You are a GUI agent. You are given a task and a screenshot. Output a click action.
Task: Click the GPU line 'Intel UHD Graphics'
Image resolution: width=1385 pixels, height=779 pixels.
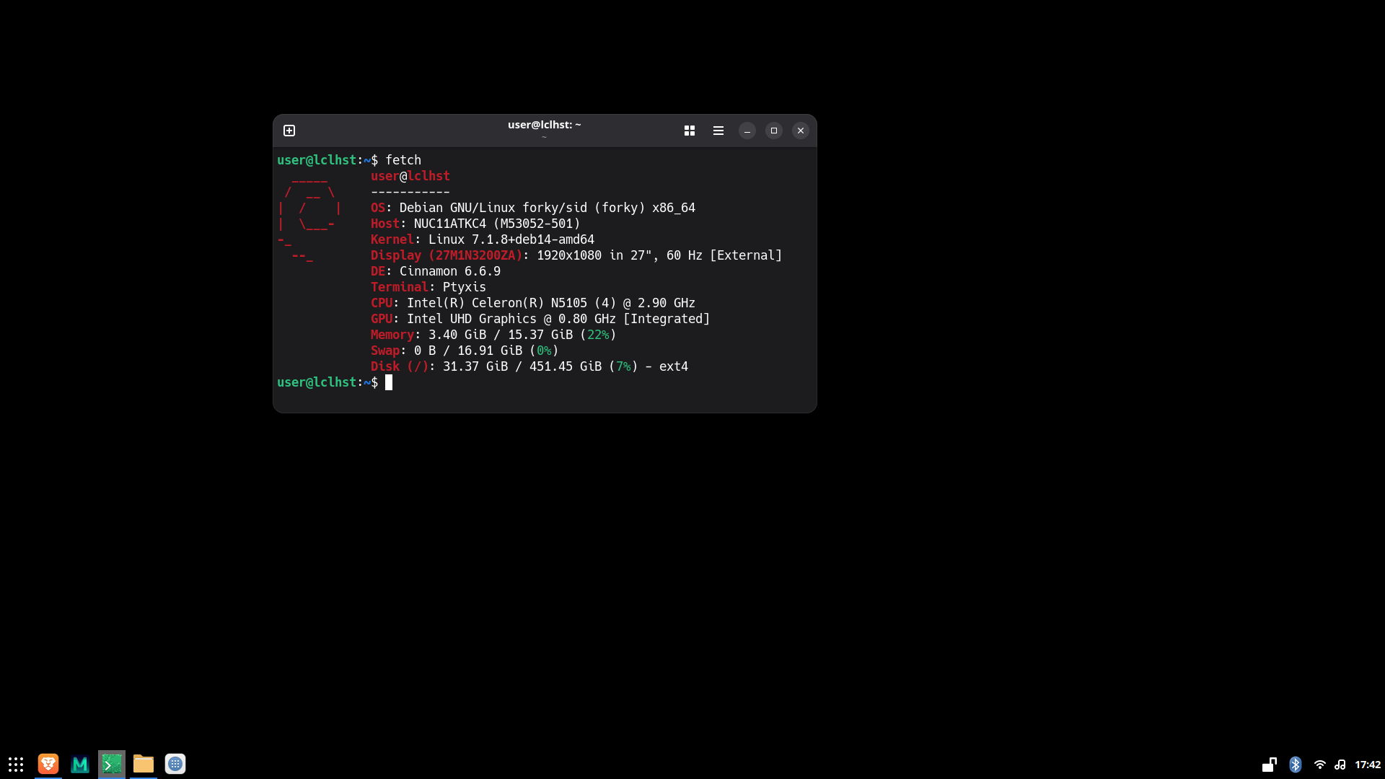pos(472,319)
